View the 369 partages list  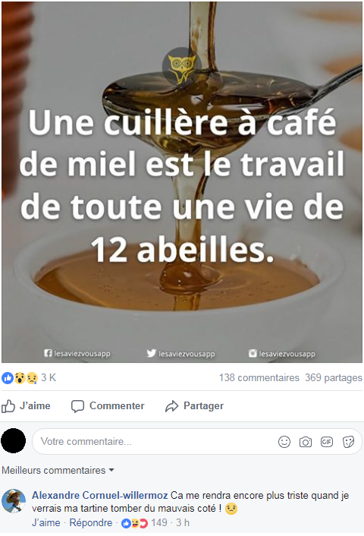coord(333,378)
